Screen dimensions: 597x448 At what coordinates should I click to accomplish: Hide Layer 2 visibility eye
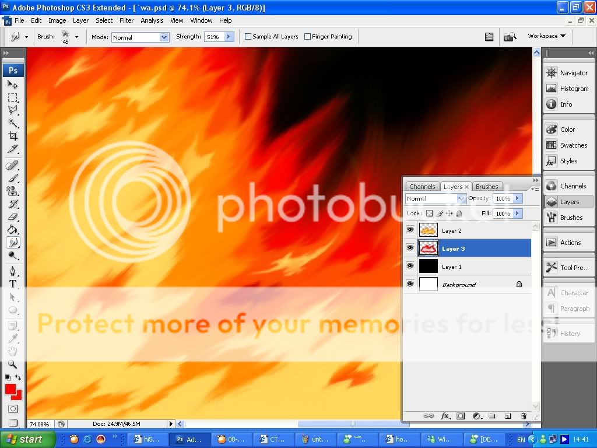410,230
